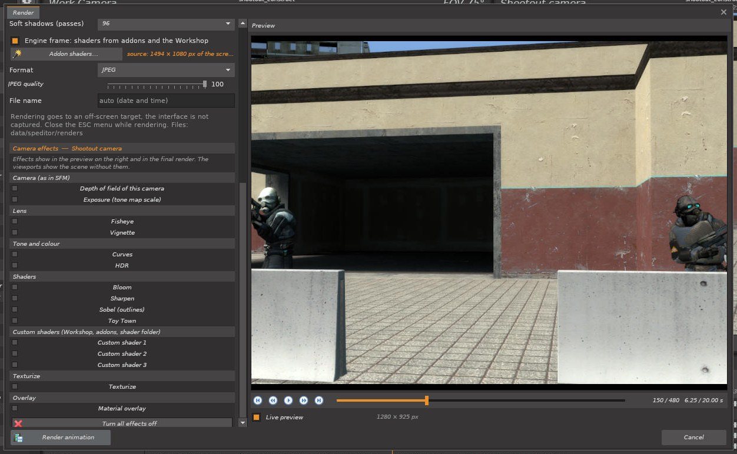The width and height of the screenshot is (737, 454).
Task: Click the JPEG quality slider handle
Action: (x=205, y=84)
